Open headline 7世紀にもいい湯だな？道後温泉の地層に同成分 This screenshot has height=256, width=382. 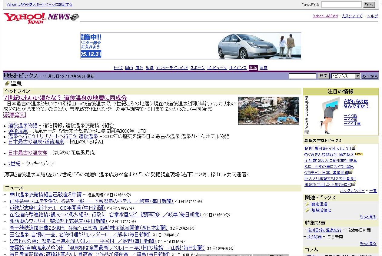65,98
